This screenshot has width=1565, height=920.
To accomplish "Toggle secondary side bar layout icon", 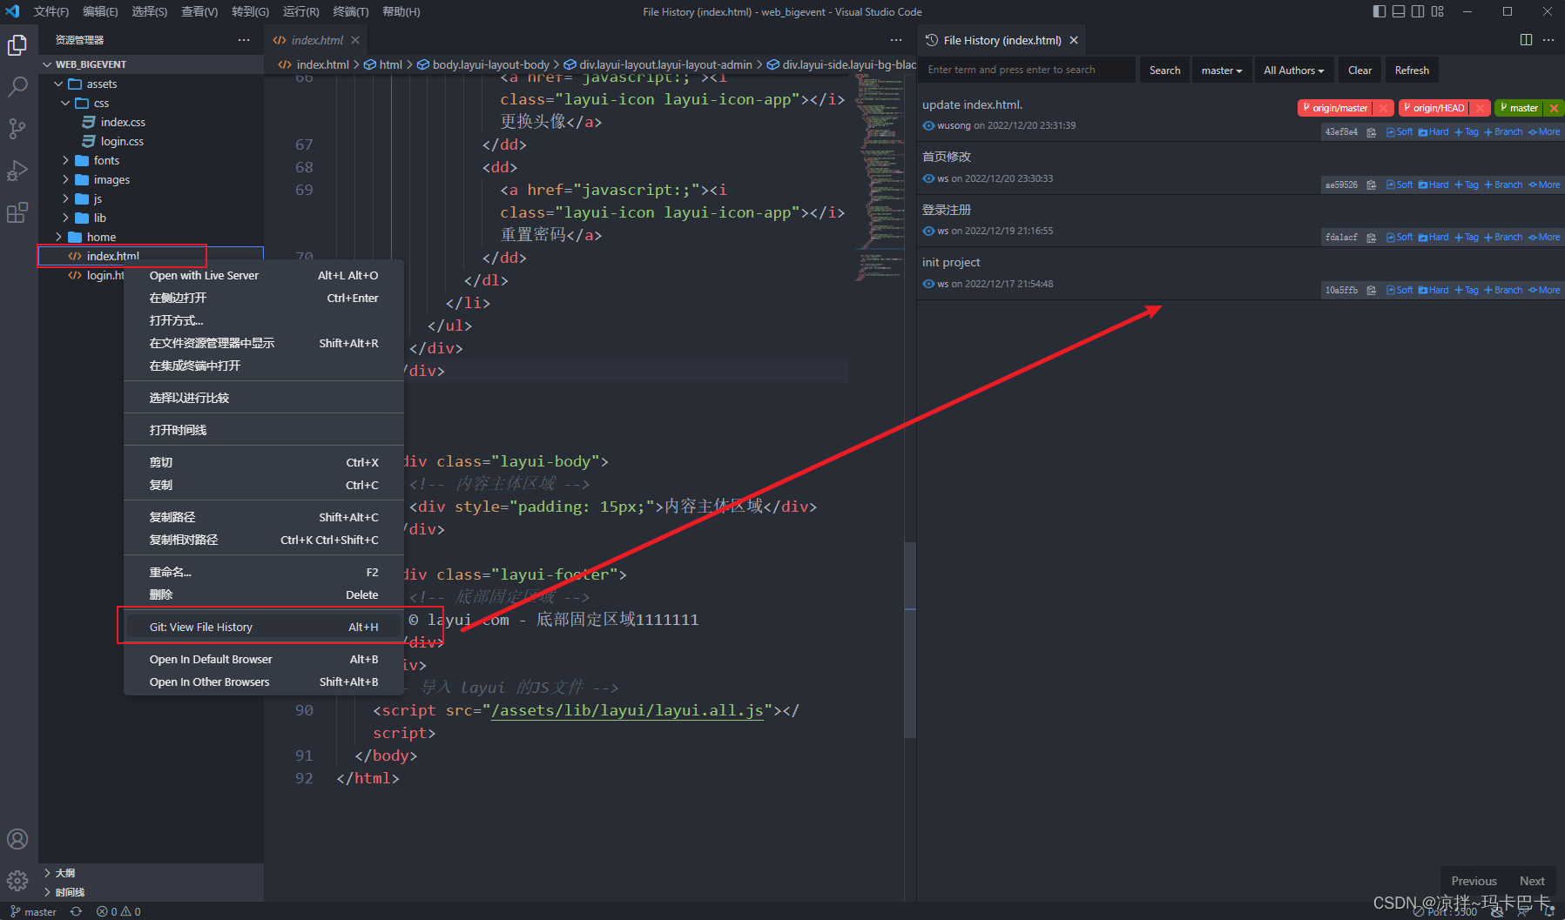I will [x=1418, y=11].
